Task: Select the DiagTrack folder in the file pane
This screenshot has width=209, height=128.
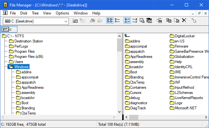Action: point(136,108)
